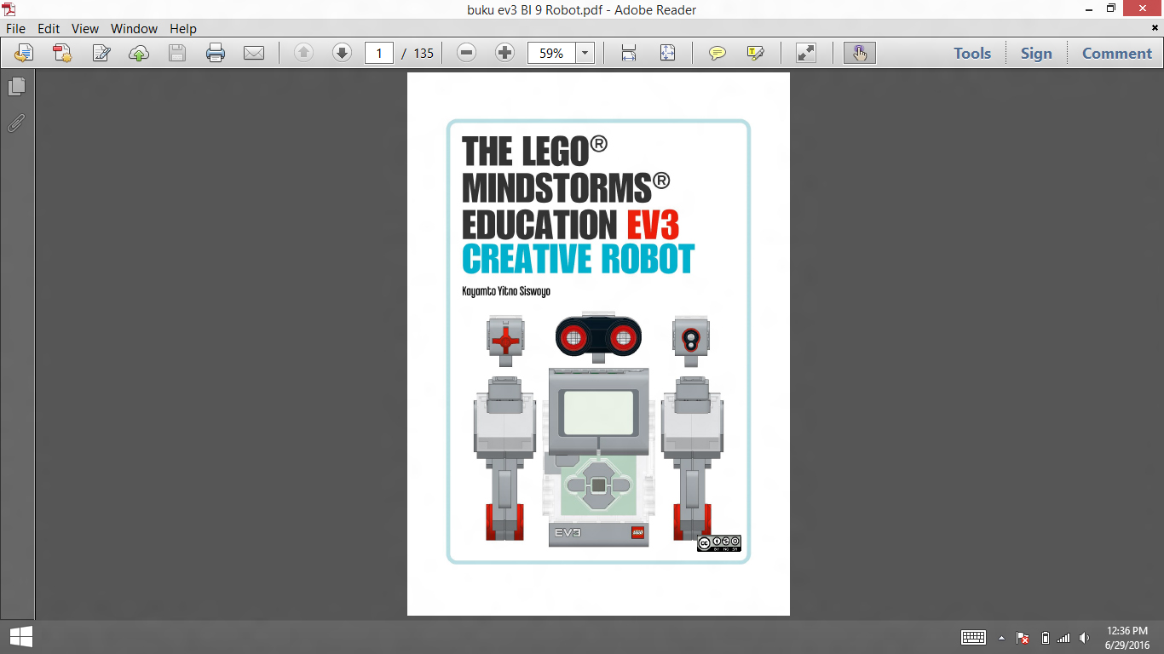Toggle fit page width view
This screenshot has width=1164, height=654.
(x=629, y=52)
